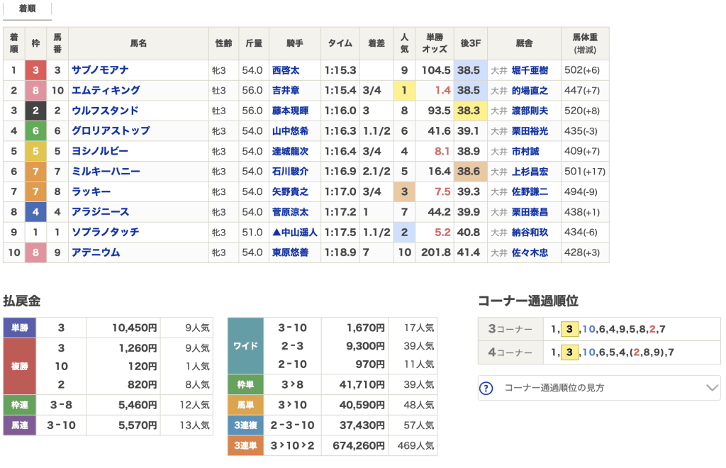
Task: Click the 払戻金 heading
Action: (x=22, y=301)
